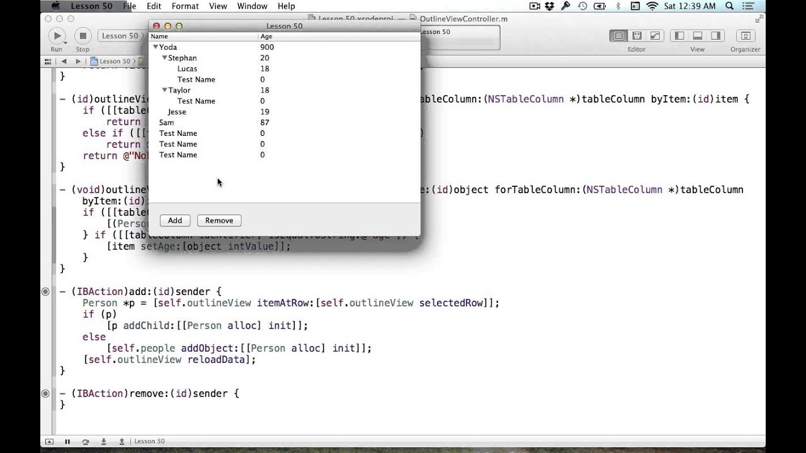
Task: Click the Step Over debug button
Action: tap(85, 442)
